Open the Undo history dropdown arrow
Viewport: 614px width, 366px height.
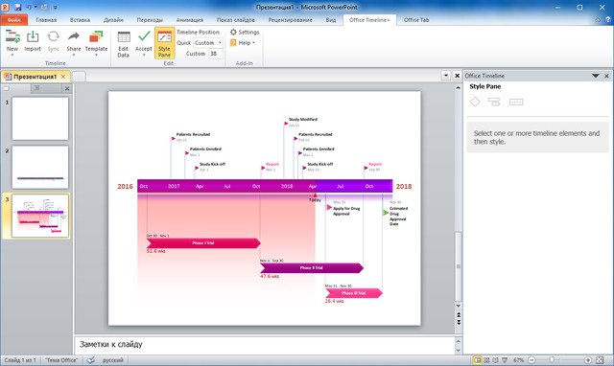(35, 7)
